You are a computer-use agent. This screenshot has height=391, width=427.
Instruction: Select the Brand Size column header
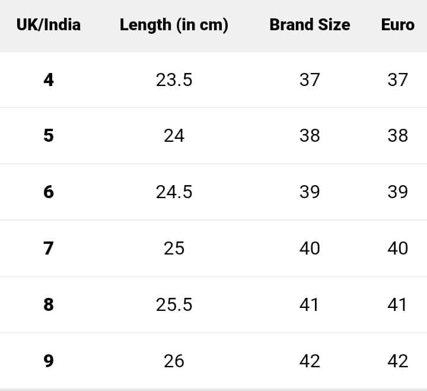click(310, 25)
